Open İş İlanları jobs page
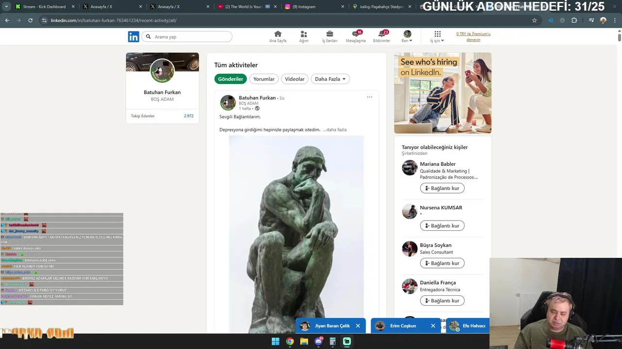Screen dimensions: 622x349 (329, 37)
